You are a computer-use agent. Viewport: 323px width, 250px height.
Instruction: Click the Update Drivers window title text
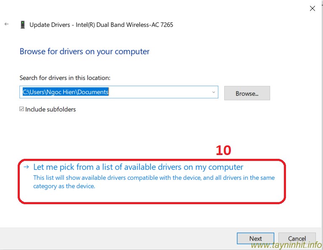[101, 25]
